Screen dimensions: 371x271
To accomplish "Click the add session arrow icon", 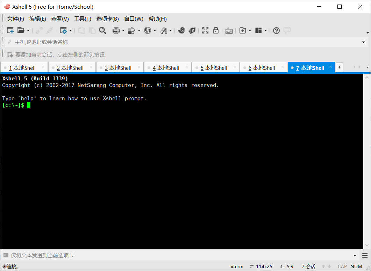I will (x=10, y=55).
